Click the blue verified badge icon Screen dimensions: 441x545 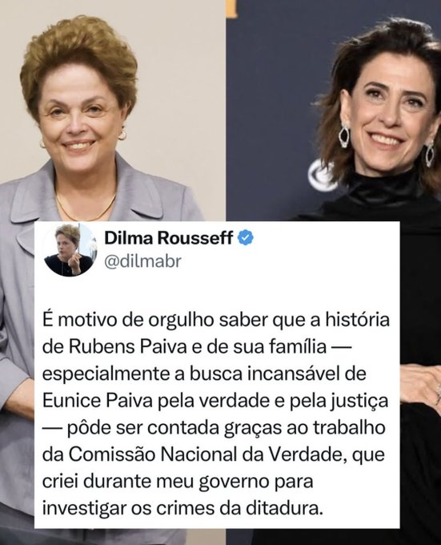(246, 238)
